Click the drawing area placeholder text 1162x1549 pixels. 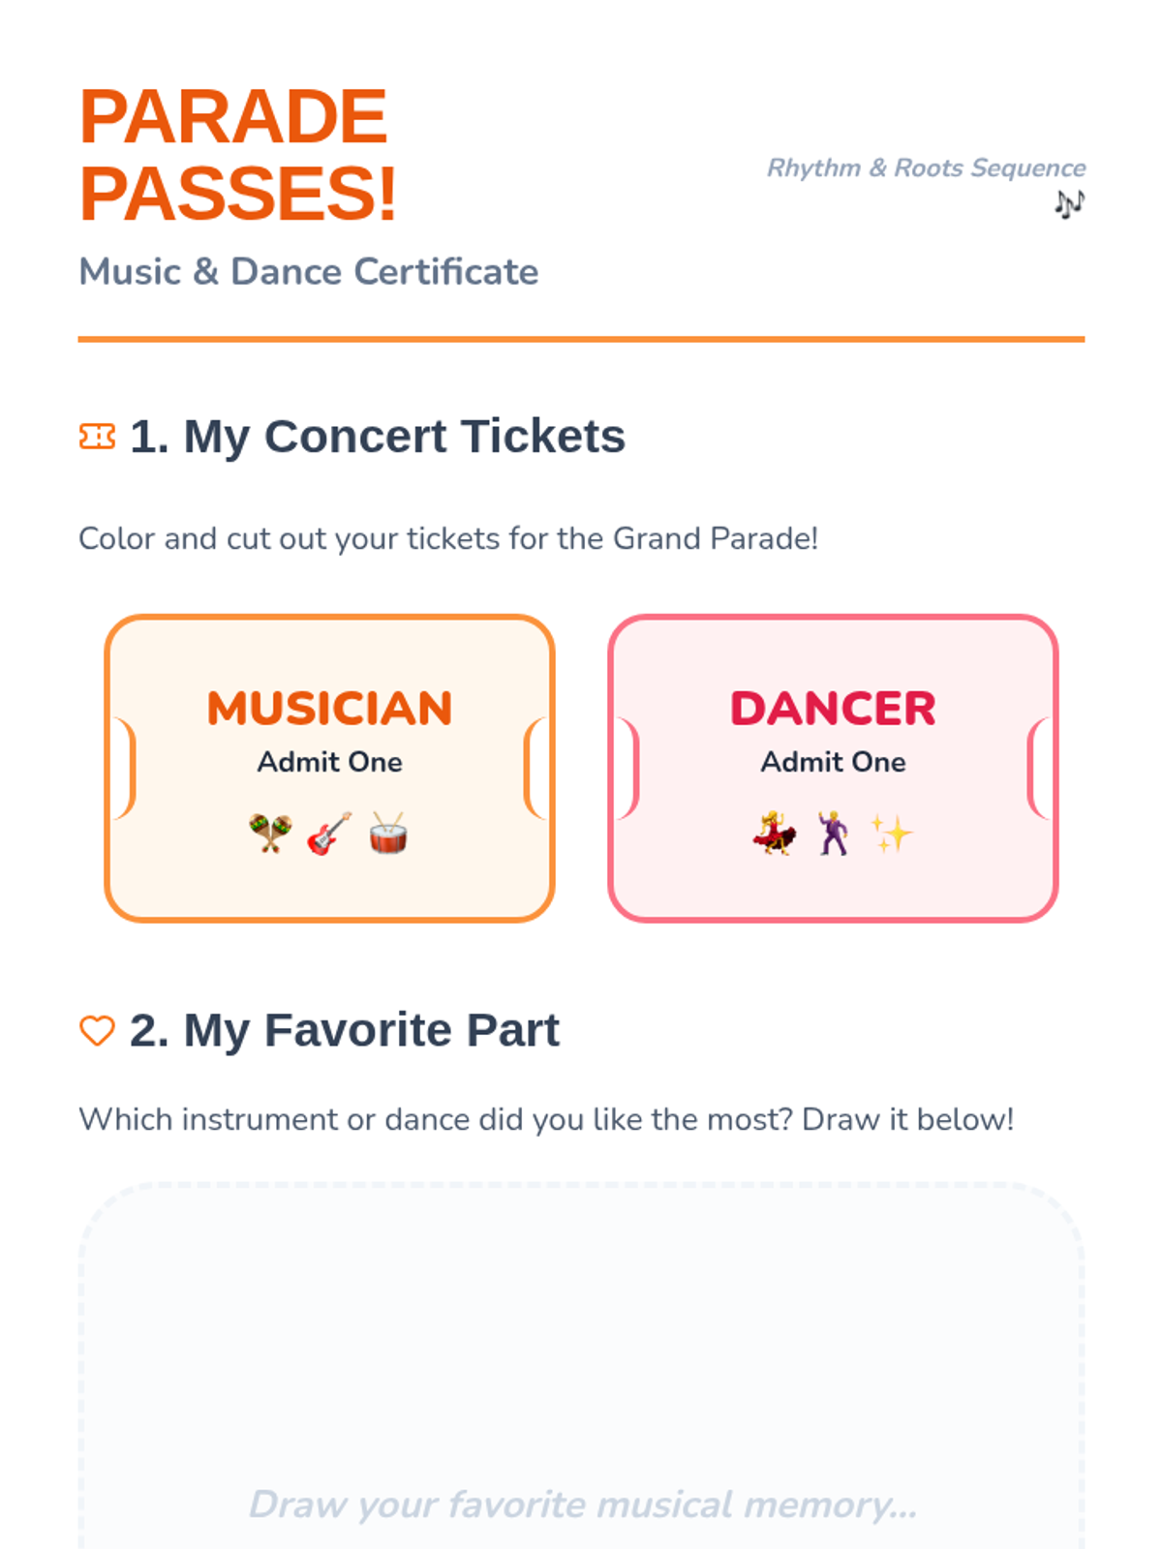click(x=582, y=1504)
